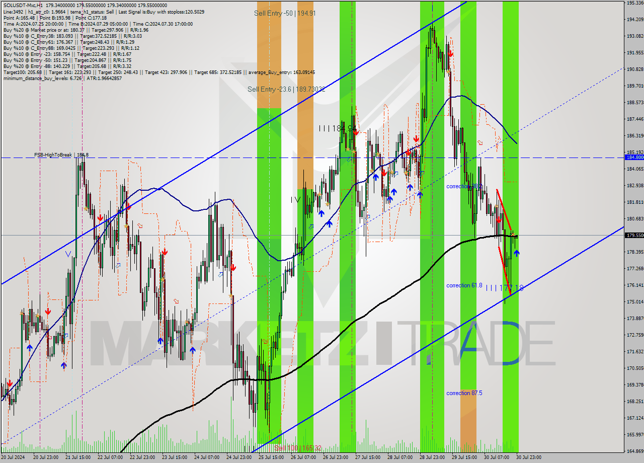Click the 'correction 38.2' label
The height and width of the screenshot is (463, 644).
[x=464, y=186]
